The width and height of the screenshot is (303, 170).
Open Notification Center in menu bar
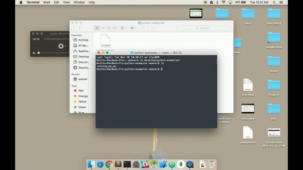[x=281, y=2]
